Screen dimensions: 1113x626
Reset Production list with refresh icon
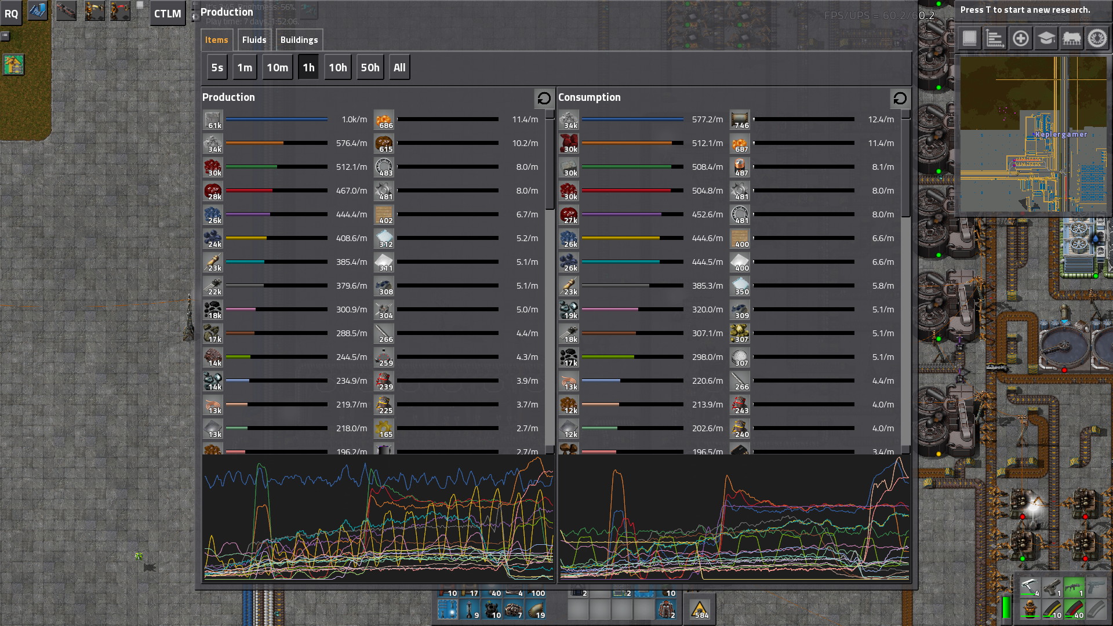point(544,99)
